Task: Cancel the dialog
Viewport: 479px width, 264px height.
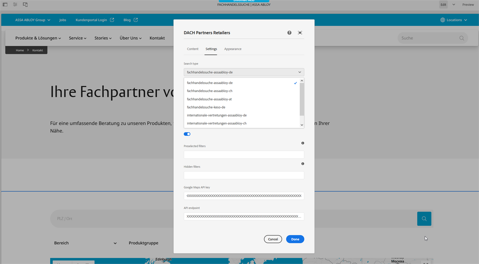Action: click(273, 239)
